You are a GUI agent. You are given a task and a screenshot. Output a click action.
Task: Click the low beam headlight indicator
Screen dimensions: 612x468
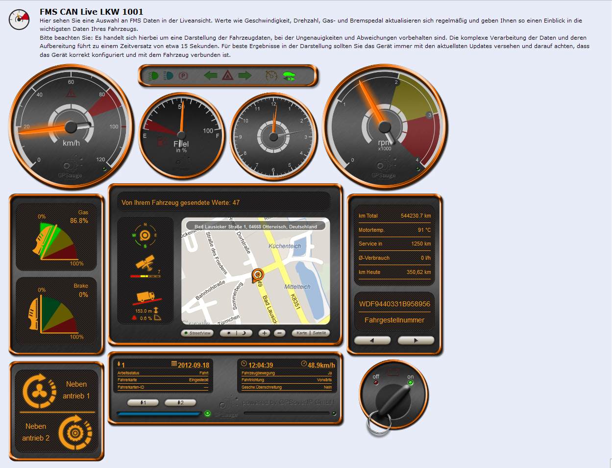click(x=153, y=76)
